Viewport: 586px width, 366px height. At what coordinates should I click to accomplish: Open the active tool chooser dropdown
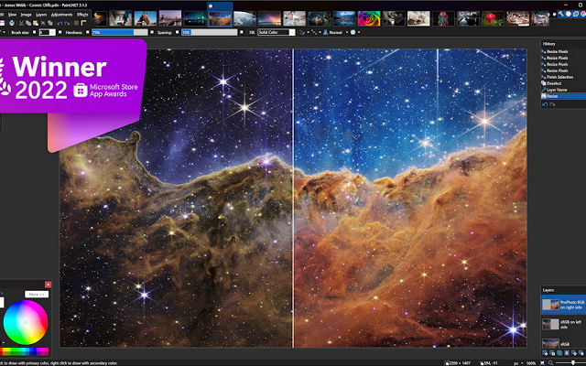pyautogui.click(x=3, y=32)
